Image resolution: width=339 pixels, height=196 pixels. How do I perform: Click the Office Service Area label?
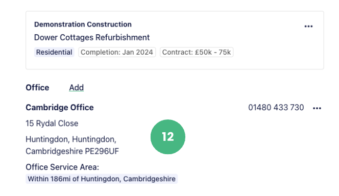(62, 167)
